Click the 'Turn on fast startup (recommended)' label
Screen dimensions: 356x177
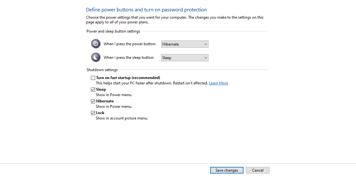128,78
